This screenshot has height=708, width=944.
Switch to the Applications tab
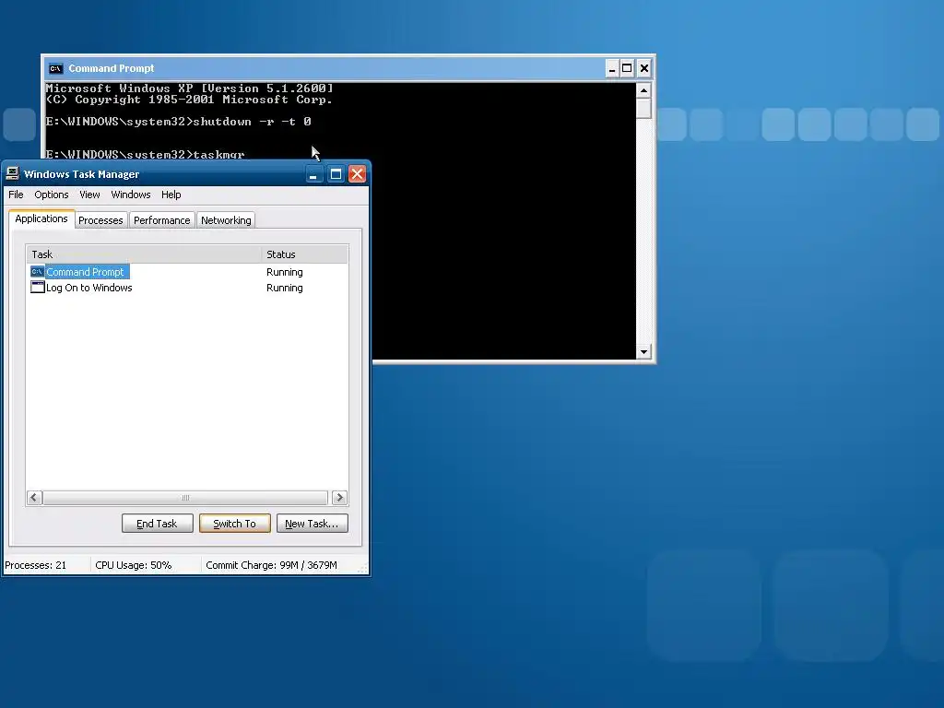[41, 219]
